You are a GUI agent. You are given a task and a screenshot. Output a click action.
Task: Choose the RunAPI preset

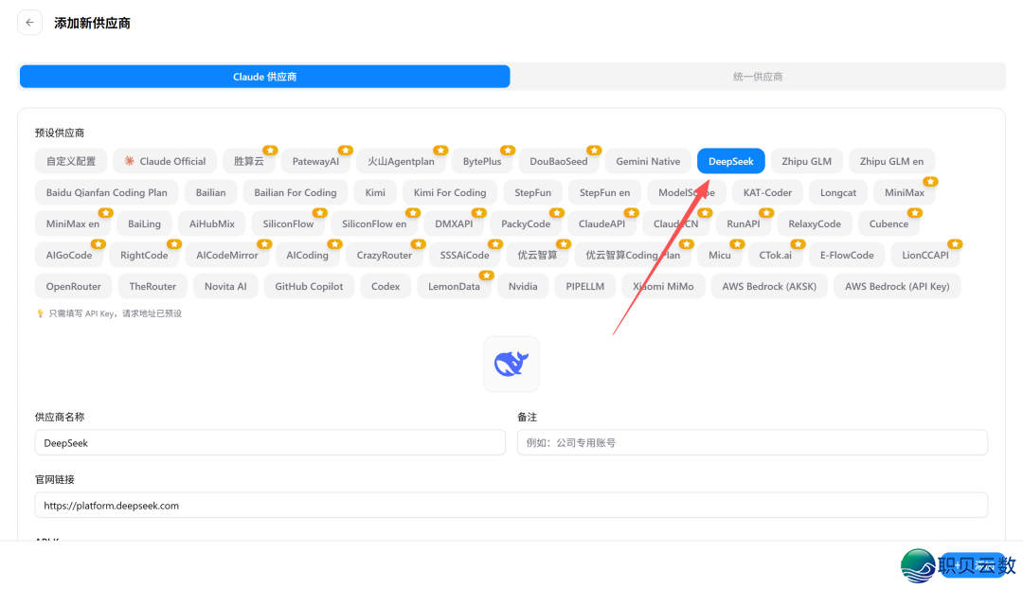(744, 223)
